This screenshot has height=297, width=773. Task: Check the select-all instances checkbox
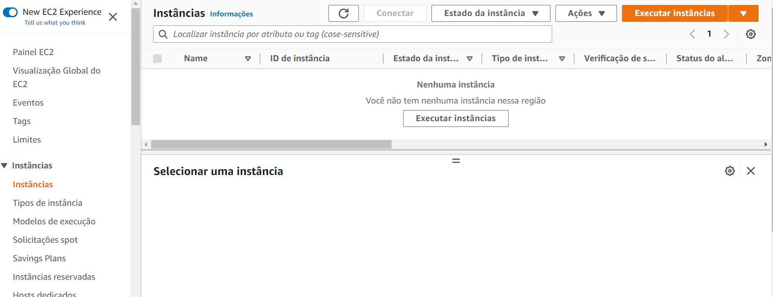pos(157,58)
